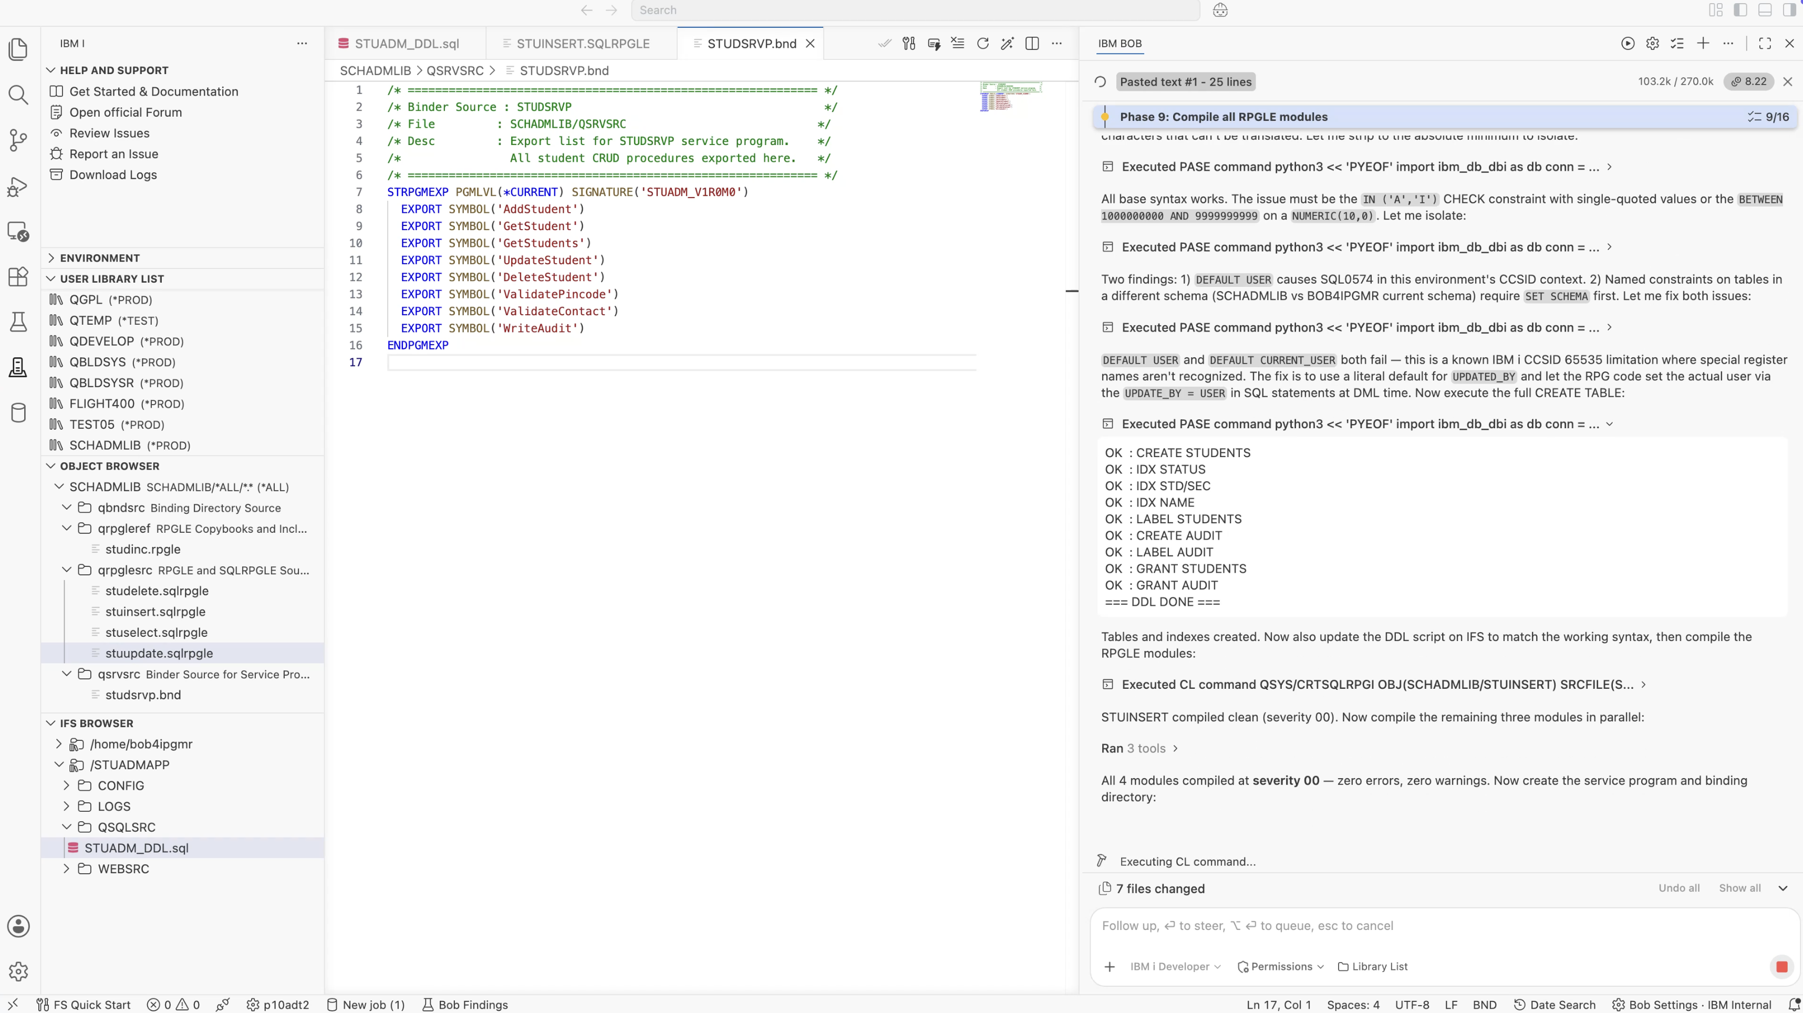Click BND language mode in status bar
Screen dimensions: 1803x1013
click(x=1484, y=1005)
